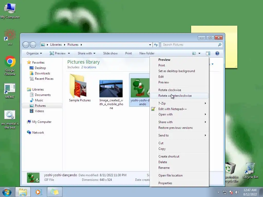Open the Recycle Bin on the desktop
This screenshot has height=197, width=263.
(x=250, y=170)
